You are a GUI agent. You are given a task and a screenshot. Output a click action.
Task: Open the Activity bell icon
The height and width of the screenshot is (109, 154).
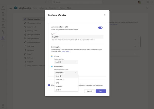pyautogui.click(x=3, y=8)
